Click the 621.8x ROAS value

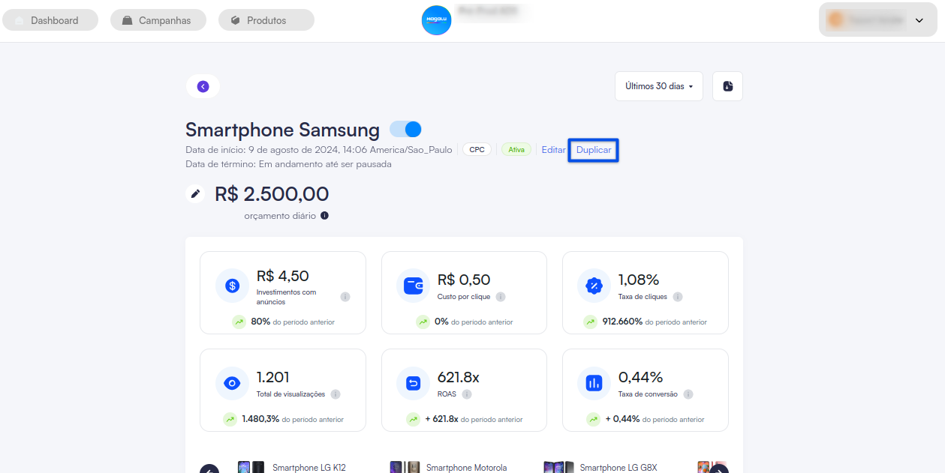pyautogui.click(x=459, y=377)
